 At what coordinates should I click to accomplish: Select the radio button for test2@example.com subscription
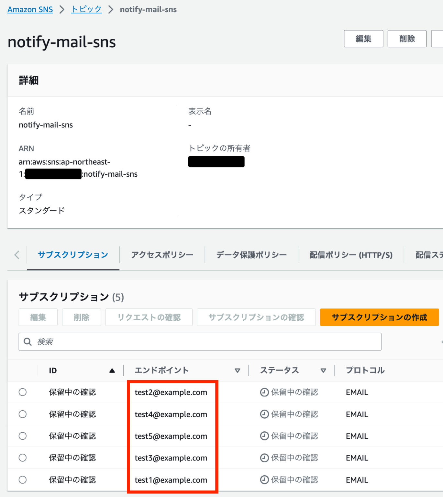22,392
